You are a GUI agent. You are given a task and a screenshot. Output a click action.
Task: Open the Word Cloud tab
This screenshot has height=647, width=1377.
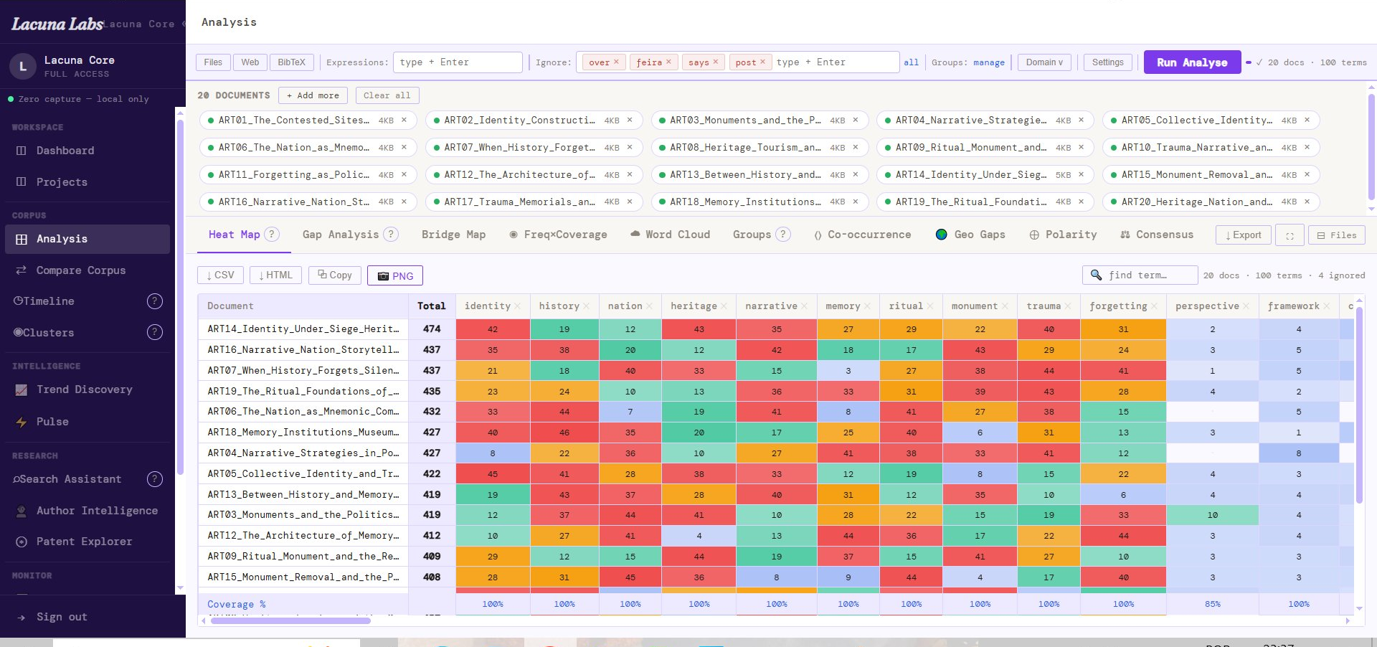670,235
